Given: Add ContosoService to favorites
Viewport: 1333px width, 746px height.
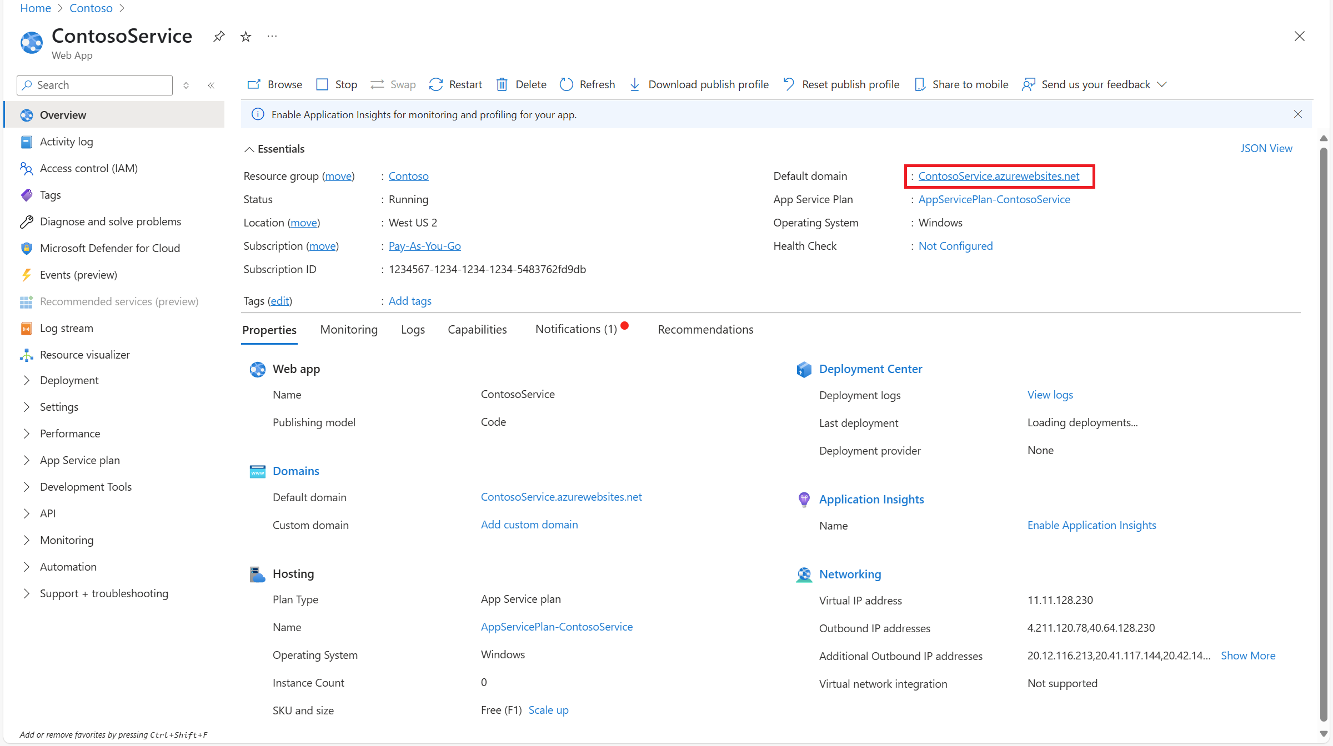Looking at the screenshot, I should click(x=245, y=36).
